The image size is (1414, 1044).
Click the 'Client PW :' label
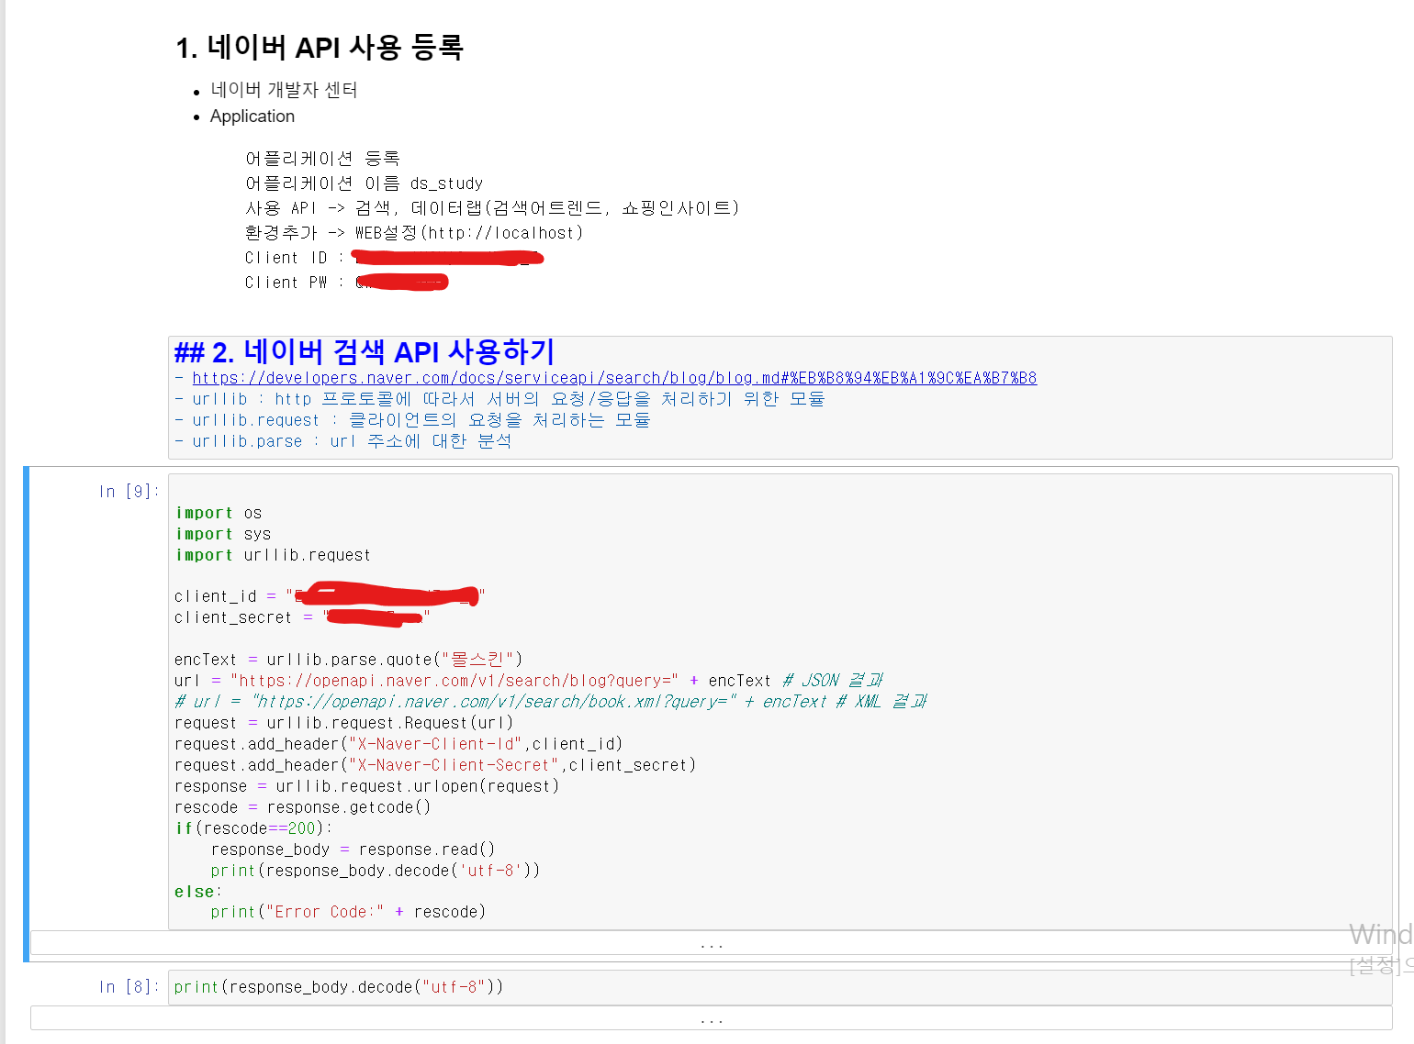[x=295, y=283]
